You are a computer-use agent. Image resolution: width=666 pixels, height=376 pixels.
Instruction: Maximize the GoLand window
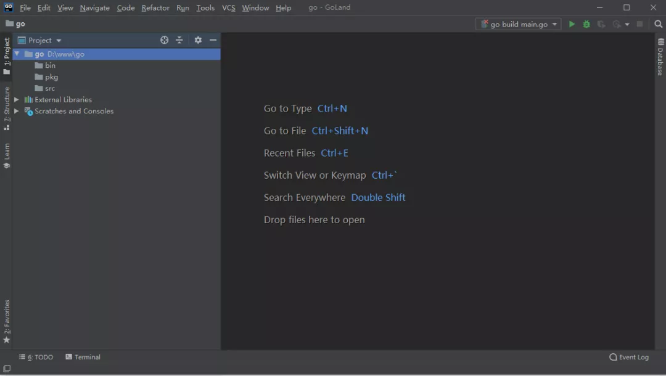tap(627, 7)
